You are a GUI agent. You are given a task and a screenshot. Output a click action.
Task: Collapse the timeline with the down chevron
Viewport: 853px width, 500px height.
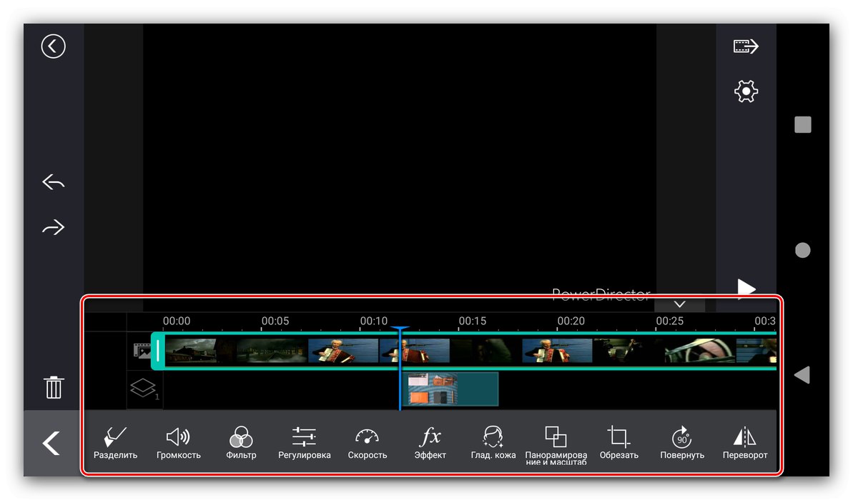679,304
